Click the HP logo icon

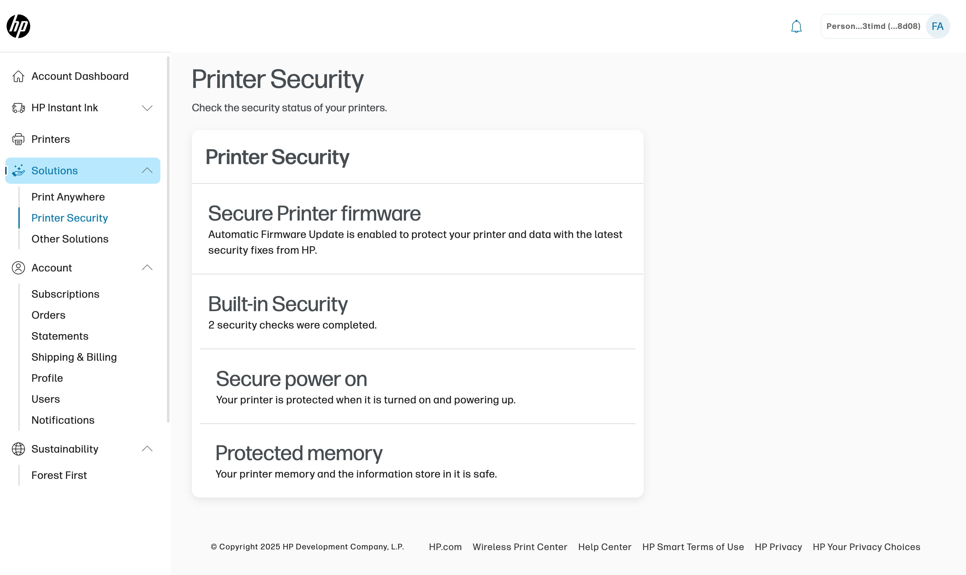18,26
